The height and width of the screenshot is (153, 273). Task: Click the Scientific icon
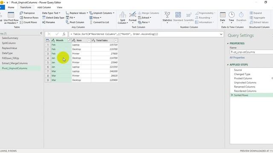189,15
